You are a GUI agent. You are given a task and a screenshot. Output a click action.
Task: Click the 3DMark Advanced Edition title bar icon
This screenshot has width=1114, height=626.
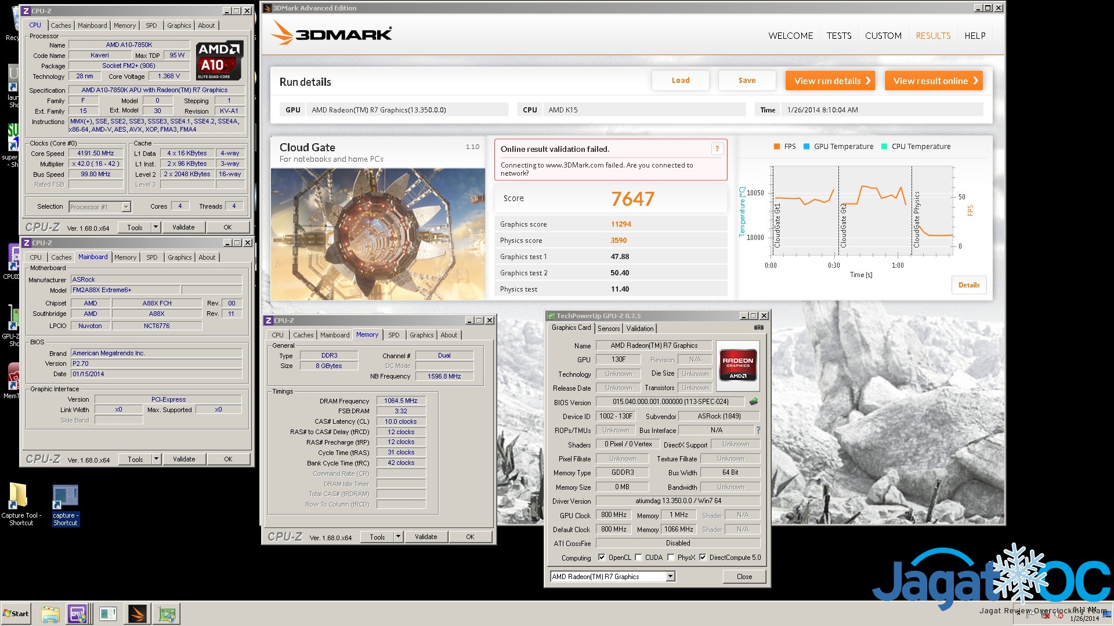(267, 8)
